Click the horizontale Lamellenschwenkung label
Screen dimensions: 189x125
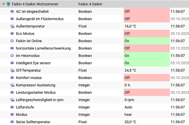[43, 48]
